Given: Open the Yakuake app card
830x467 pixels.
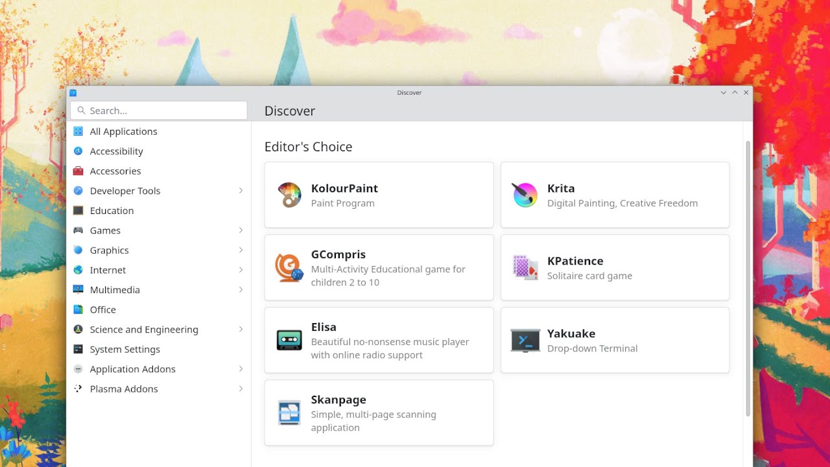Looking at the screenshot, I should [x=615, y=341].
